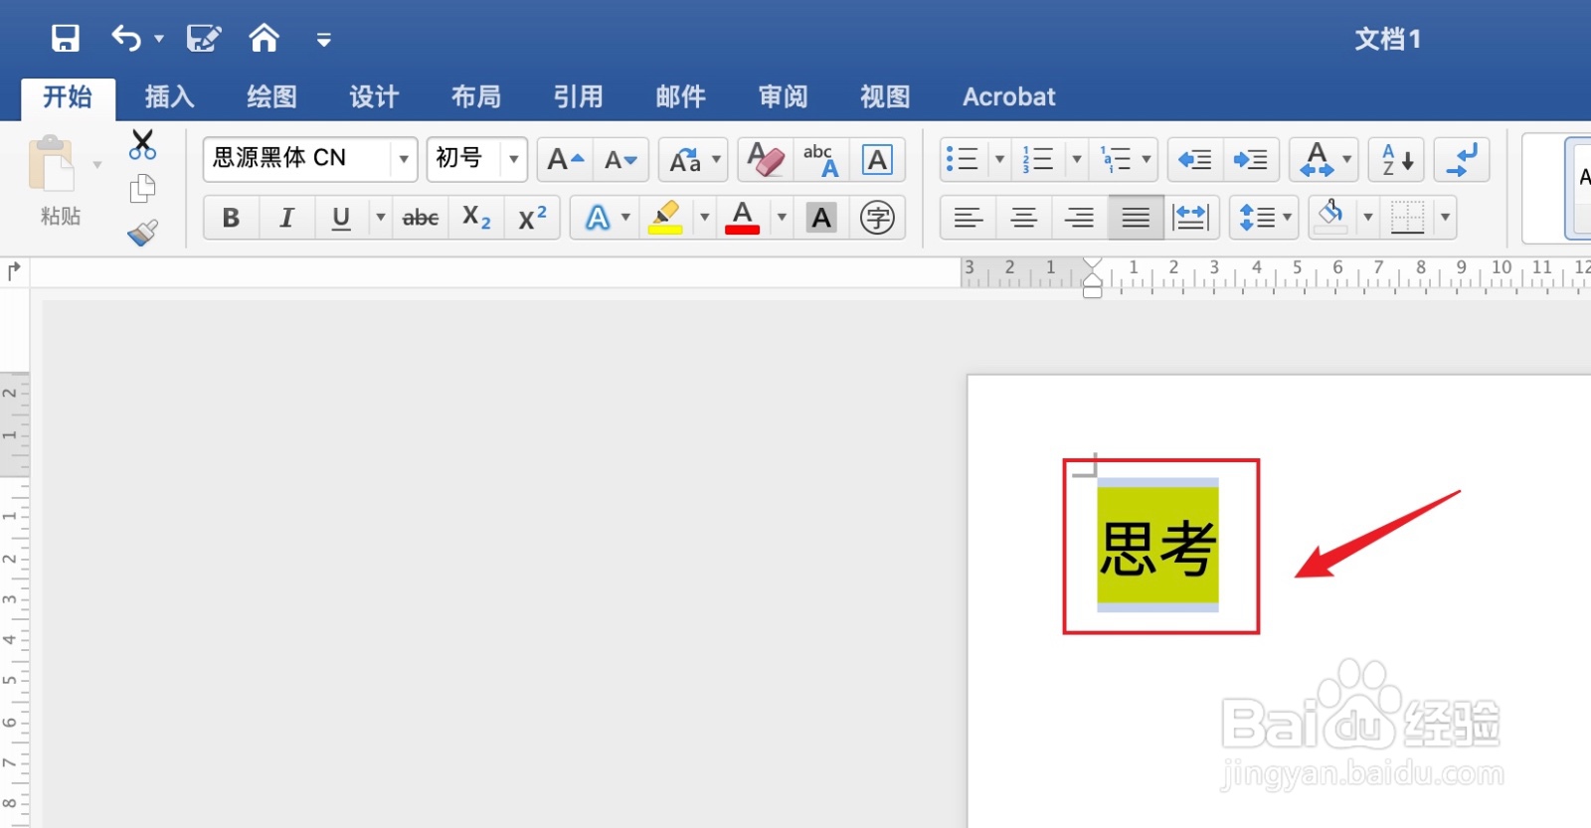Screen dimensions: 1591x828
Task: Open the 引用 tab
Action: 579,96
